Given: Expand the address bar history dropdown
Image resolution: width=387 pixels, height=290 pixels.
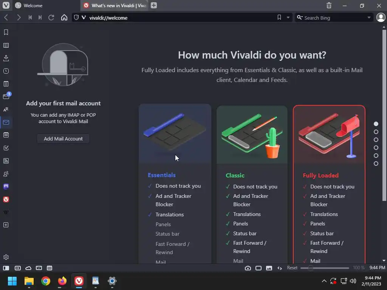Looking at the screenshot, I should [x=288, y=18].
